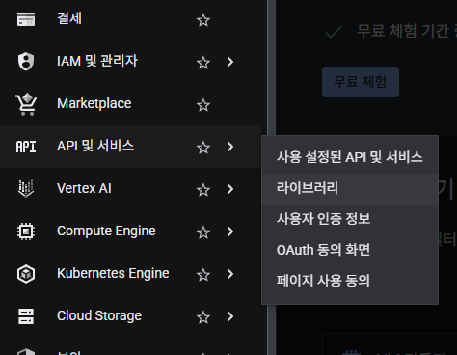Pin Compute Engine with its star

[203, 232]
